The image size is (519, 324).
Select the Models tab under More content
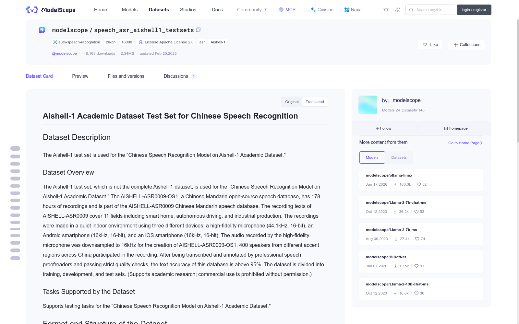(372, 157)
